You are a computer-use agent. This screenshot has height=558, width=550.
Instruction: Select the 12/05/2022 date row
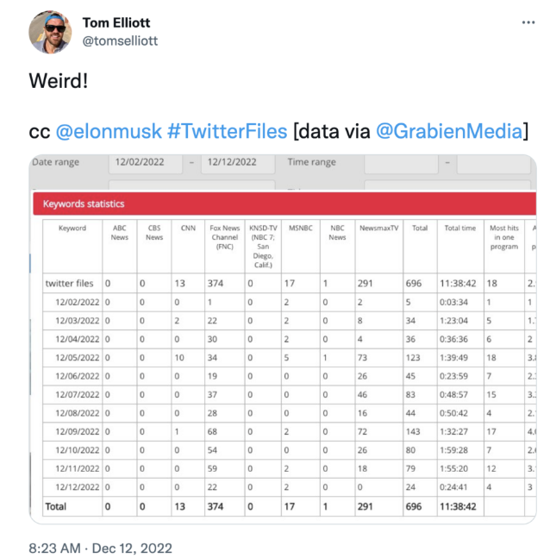point(290,358)
